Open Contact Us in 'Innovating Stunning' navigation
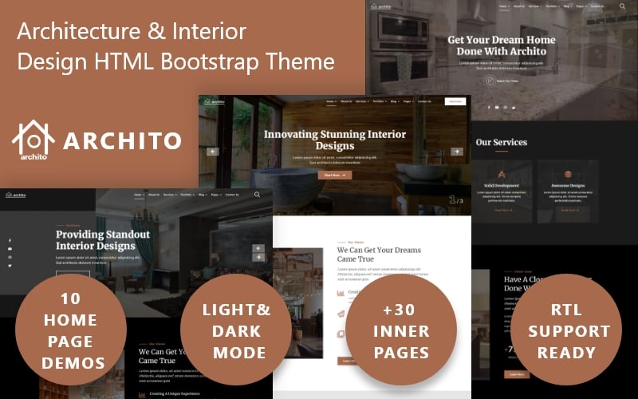The image size is (638, 399). 424,101
